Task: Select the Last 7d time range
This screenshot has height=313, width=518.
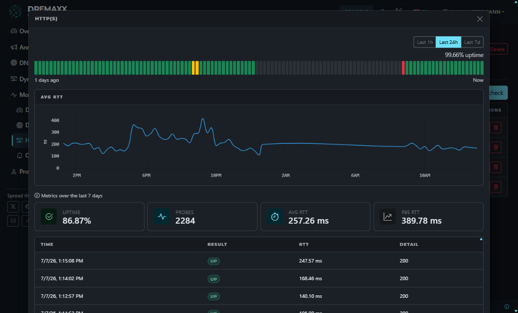Action: pyautogui.click(x=472, y=42)
